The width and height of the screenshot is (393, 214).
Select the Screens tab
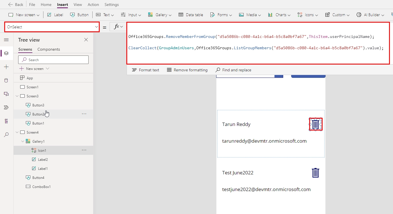pyautogui.click(x=25, y=49)
